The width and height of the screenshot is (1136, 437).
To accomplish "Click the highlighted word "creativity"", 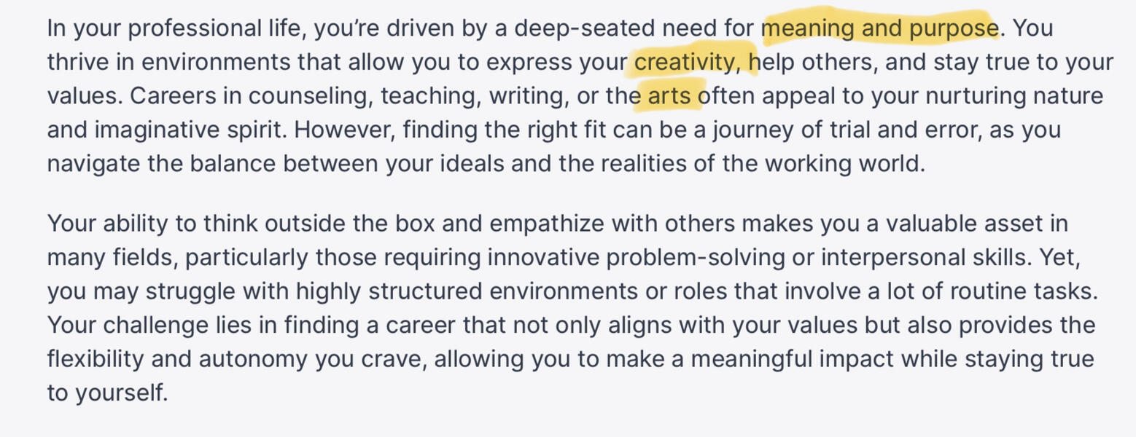I will click(685, 63).
